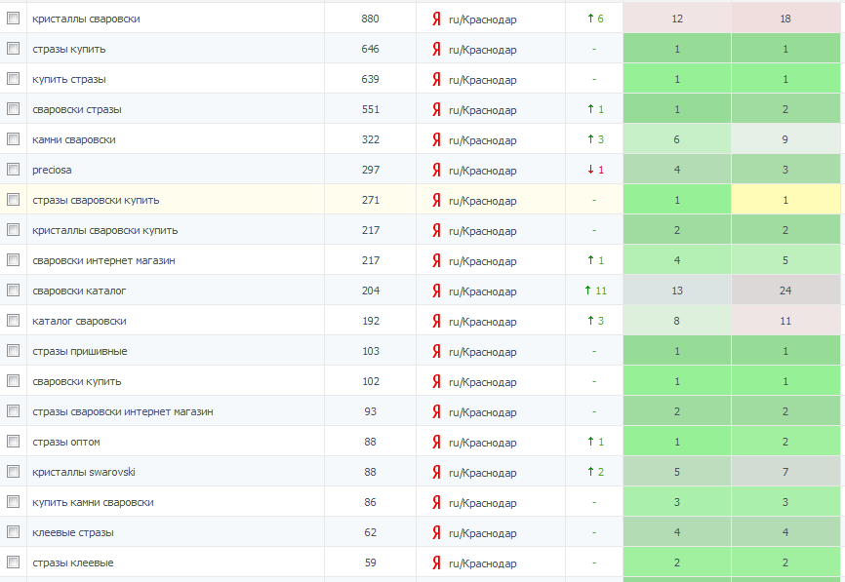Click position cell 12 for кристаллы сваровски
Image resolution: width=845 pixels, height=582 pixels.
(x=677, y=19)
